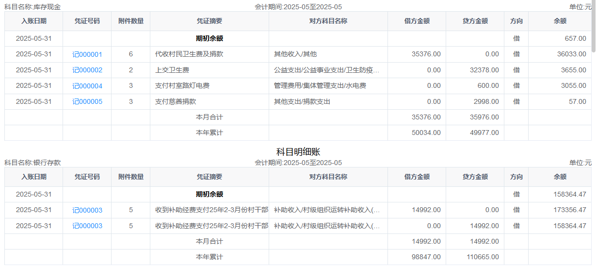Click 余额 column header in 库存现金 table

560,21
